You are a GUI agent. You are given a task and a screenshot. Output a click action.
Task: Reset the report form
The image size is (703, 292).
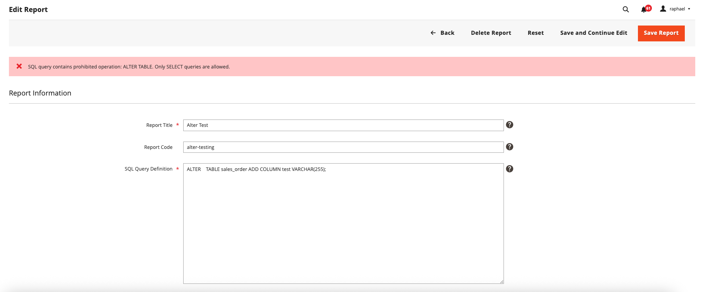[535, 33]
